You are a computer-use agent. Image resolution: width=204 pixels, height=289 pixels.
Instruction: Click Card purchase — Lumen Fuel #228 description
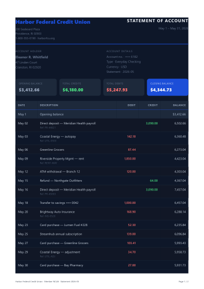coord(64,225)
